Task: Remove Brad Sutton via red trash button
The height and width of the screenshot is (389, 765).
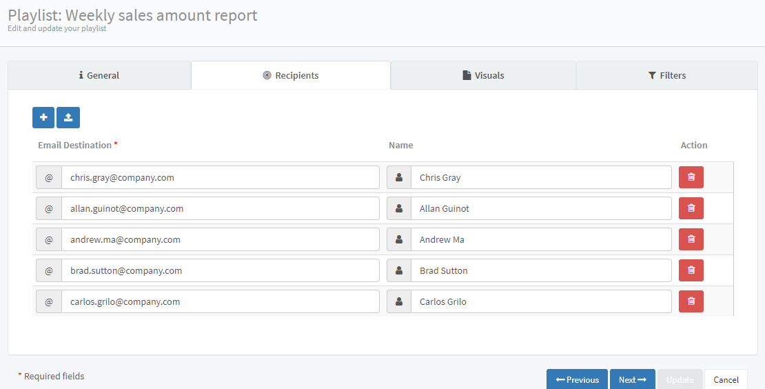Action: [x=691, y=270]
